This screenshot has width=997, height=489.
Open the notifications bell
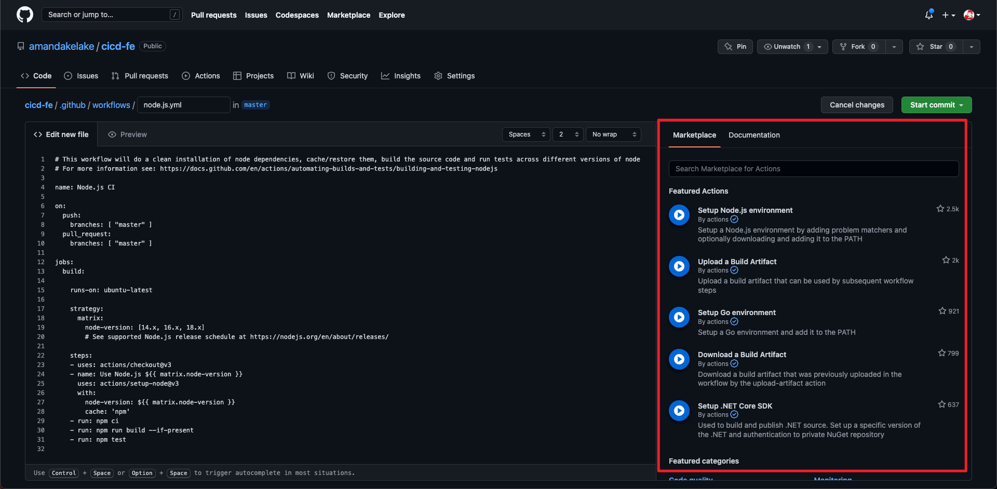click(929, 15)
